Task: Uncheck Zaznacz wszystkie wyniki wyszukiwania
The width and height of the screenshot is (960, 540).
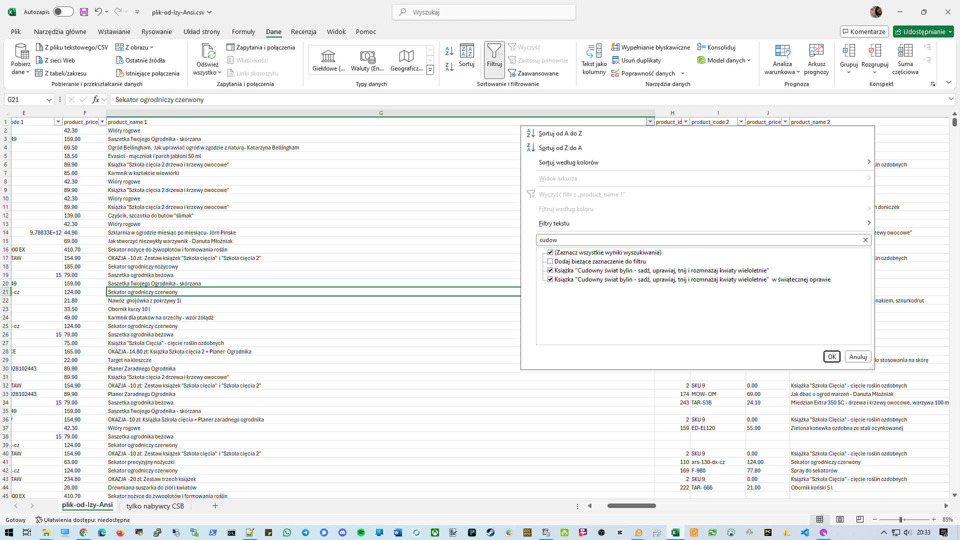Action: click(550, 252)
